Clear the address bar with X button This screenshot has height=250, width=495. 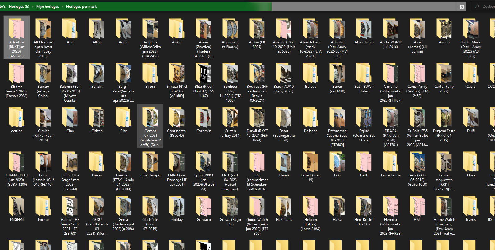(462, 7)
